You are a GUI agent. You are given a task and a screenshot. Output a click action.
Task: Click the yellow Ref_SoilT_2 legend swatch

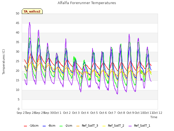tap(104, 126)
